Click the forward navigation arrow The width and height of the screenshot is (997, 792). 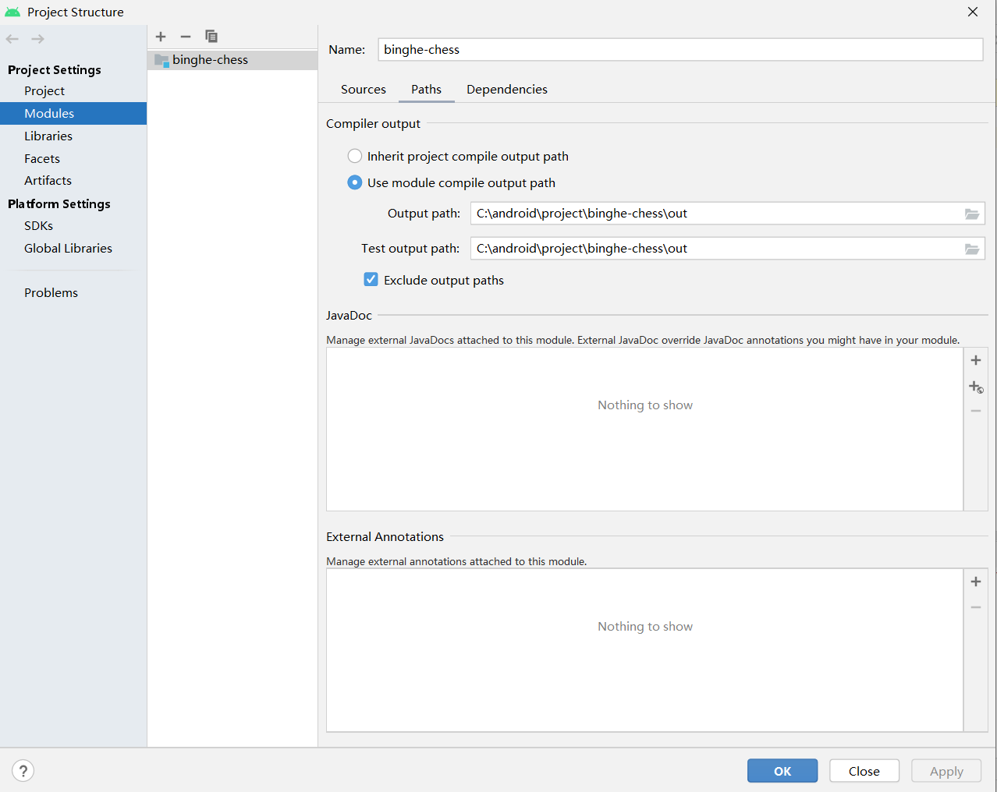tap(37, 39)
